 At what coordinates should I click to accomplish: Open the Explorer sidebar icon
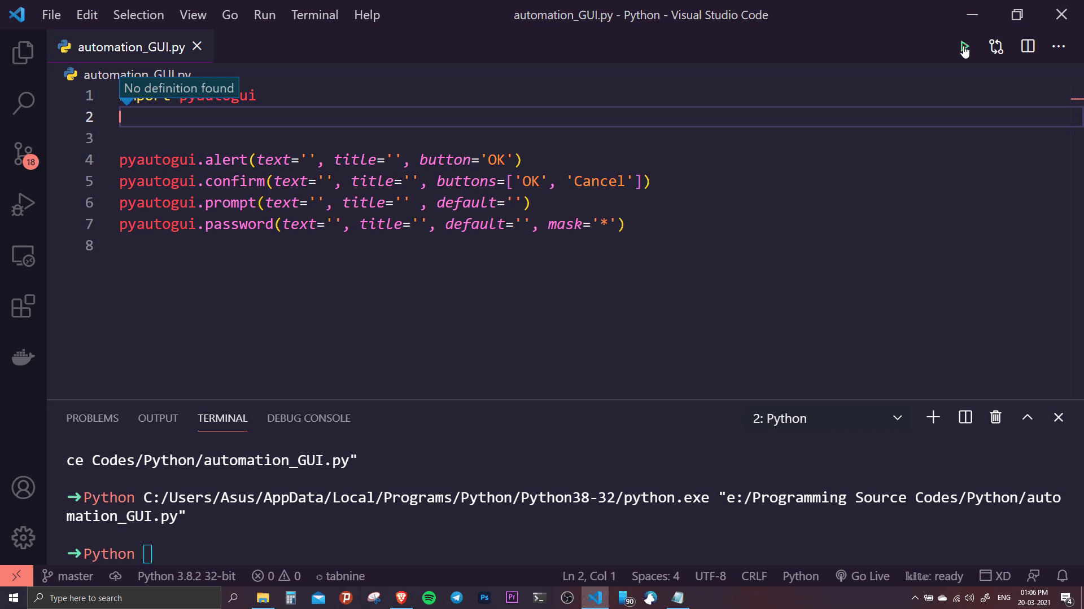tap(23, 52)
